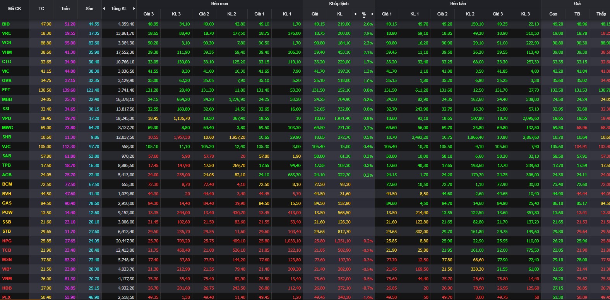
Task: Open the VRE stock ticker
Action: pyautogui.click(x=7, y=33)
